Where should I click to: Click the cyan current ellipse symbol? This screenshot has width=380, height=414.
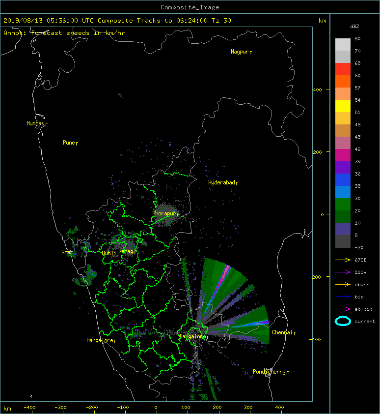(343, 321)
